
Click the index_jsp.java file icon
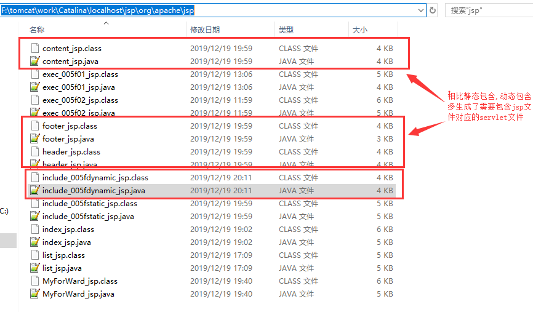tap(34, 242)
